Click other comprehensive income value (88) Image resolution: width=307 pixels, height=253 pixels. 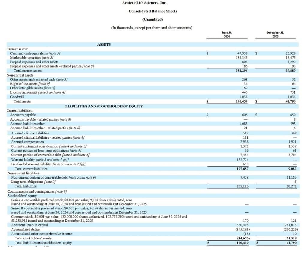click(x=247, y=234)
